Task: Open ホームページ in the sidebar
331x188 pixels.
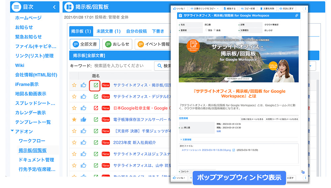Action: pos(28,18)
